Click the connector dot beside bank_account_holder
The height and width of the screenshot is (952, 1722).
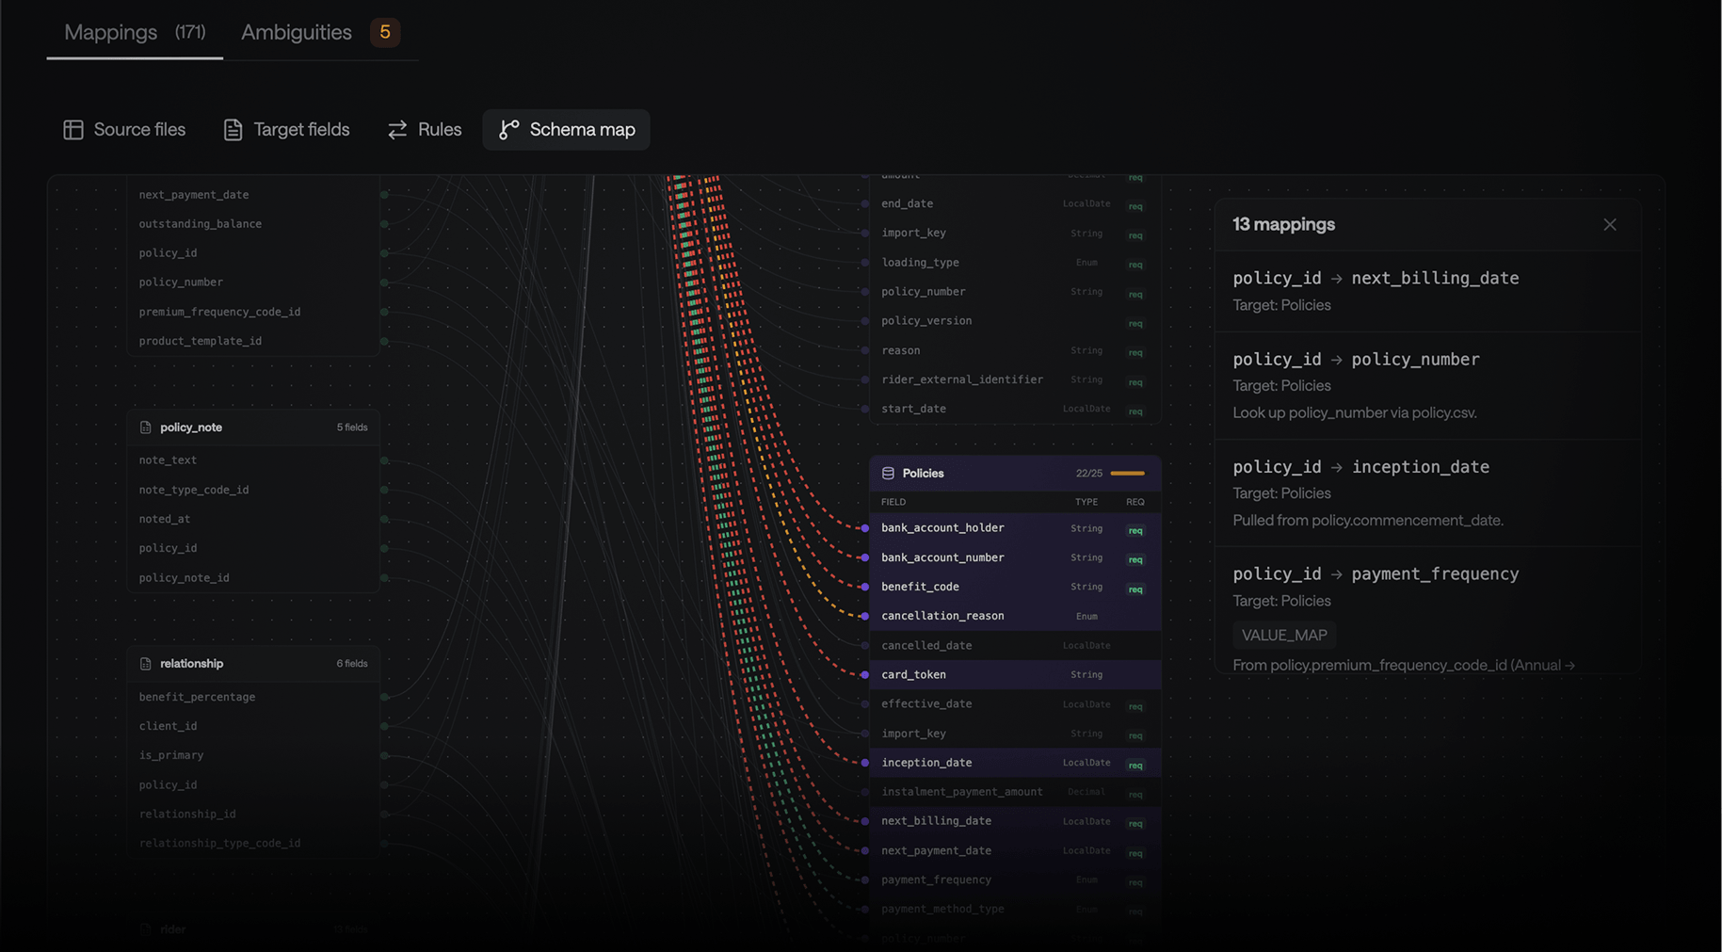[x=865, y=528]
